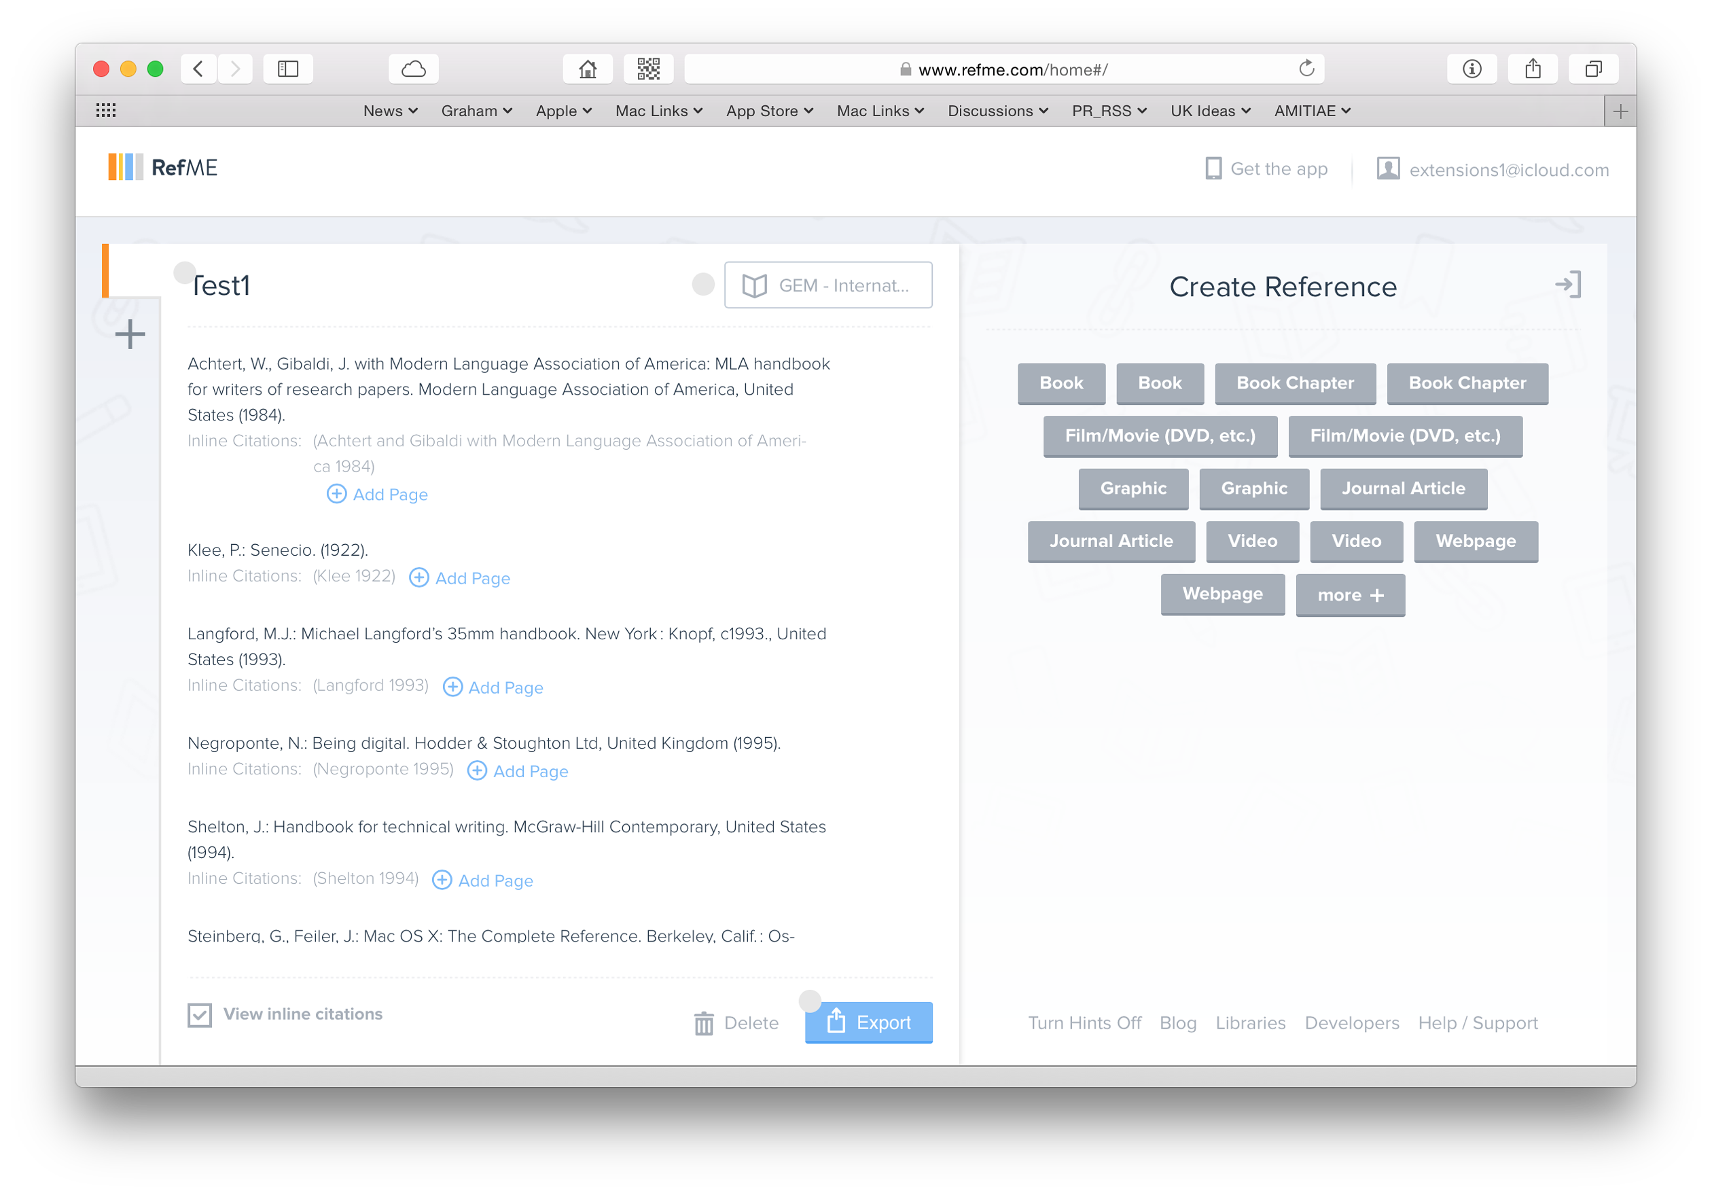Create a Webpage reference beside the Video buttons

pos(1476,541)
